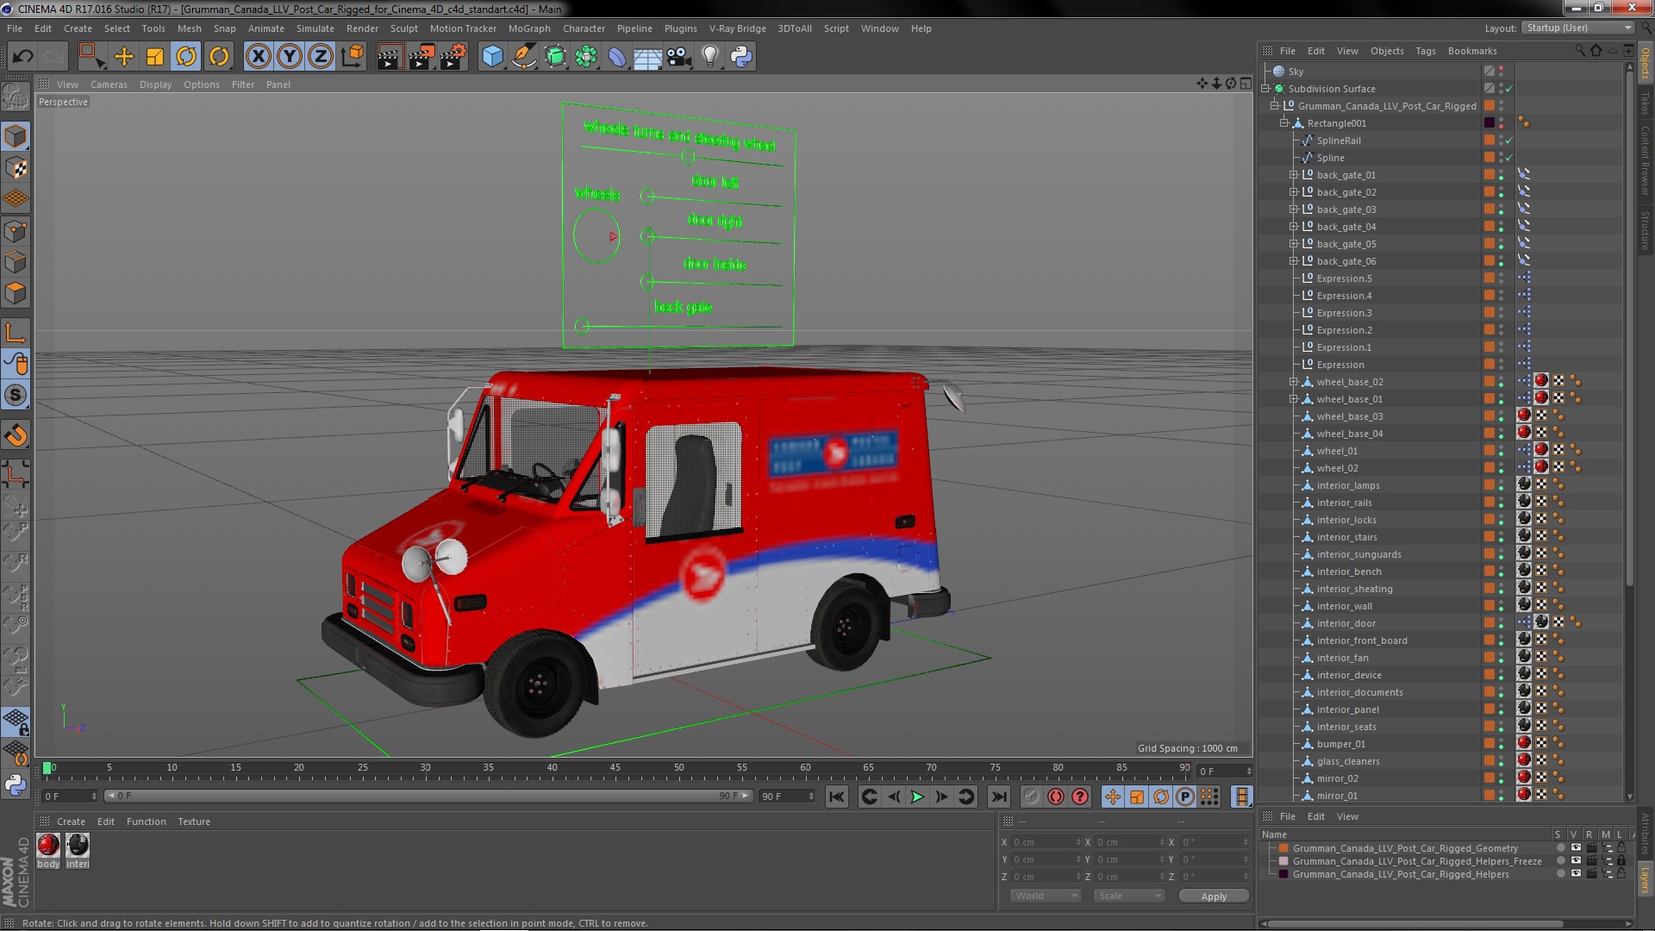Open the V-Ray Bridge menu
This screenshot has width=1655, height=931.
click(x=737, y=28)
